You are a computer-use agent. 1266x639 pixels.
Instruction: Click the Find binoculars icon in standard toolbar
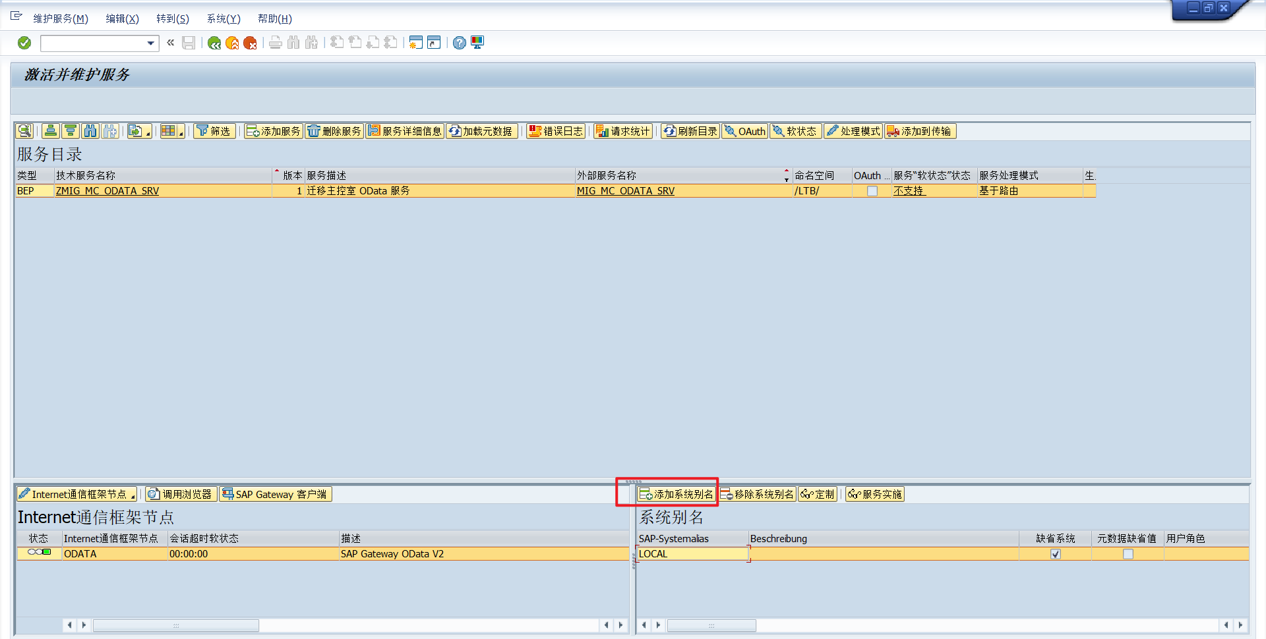(x=293, y=43)
